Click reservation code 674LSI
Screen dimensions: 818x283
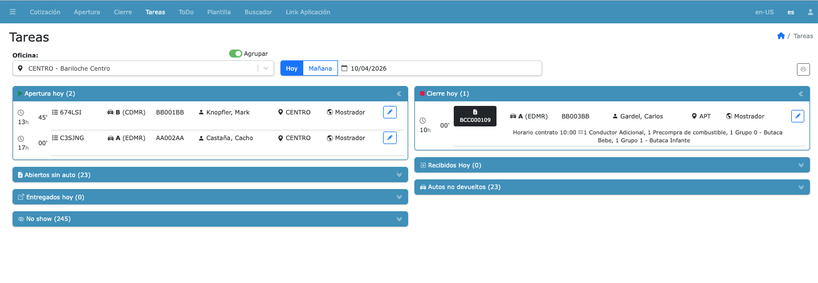[x=71, y=112]
